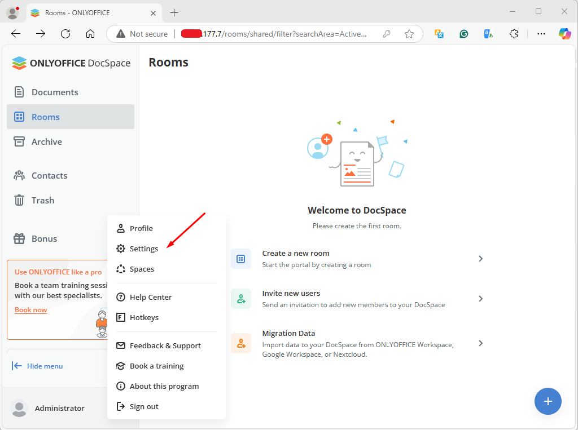This screenshot has height=430, width=578.
Task: Open a new browser tab
Action: point(174,13)
